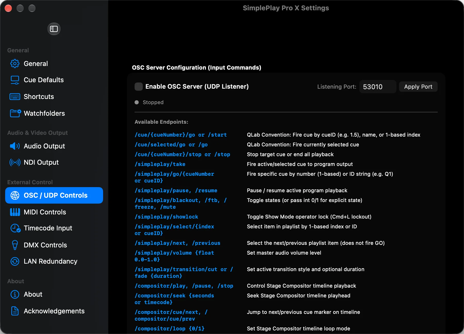Screen dimensions: 464x334
Task: Click the 'Stop target cue or end all playback' text
Action: 290,154
